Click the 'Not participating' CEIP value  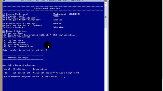tap(64, 35)
